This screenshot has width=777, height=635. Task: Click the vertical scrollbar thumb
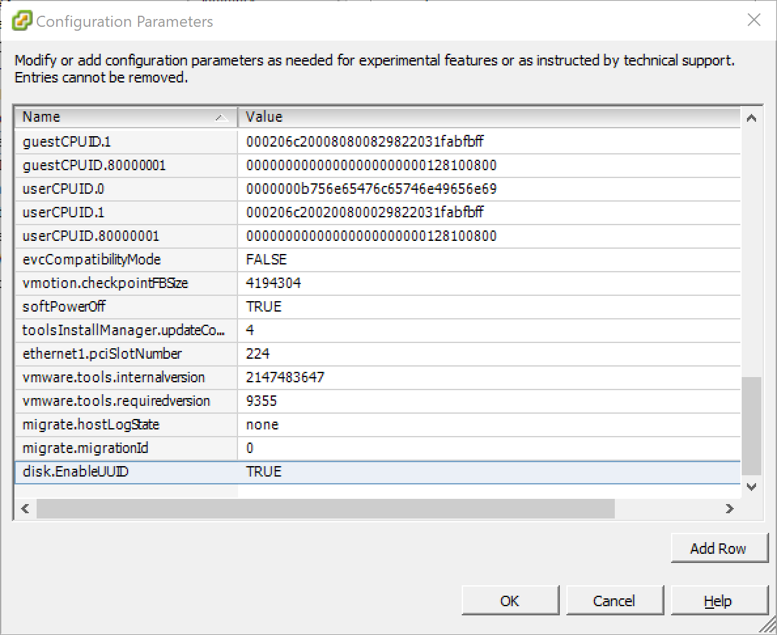click(x=751, y=426)
